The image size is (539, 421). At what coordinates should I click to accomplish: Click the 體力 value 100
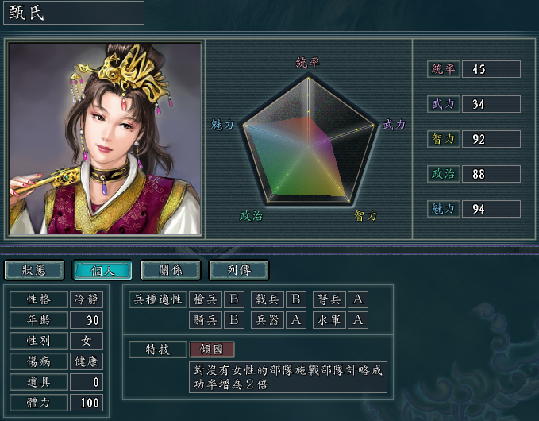87,403
